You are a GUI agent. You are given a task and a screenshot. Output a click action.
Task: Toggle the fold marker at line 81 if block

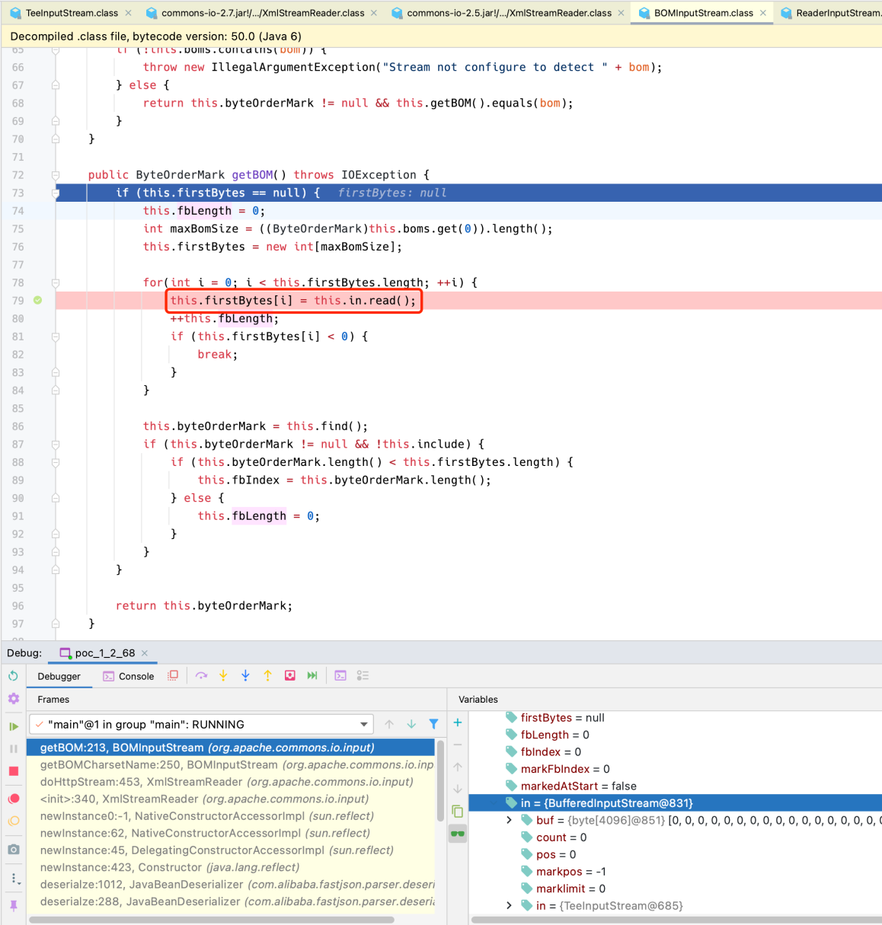(x=56, y=337)
